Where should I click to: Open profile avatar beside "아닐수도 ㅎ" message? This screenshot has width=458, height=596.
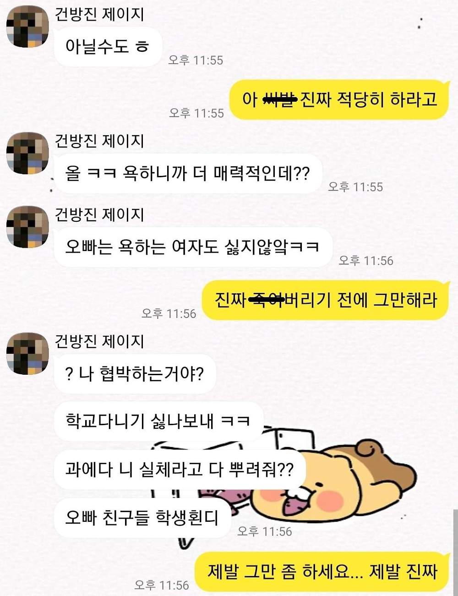pyautogui.click(x=27, y=27)
